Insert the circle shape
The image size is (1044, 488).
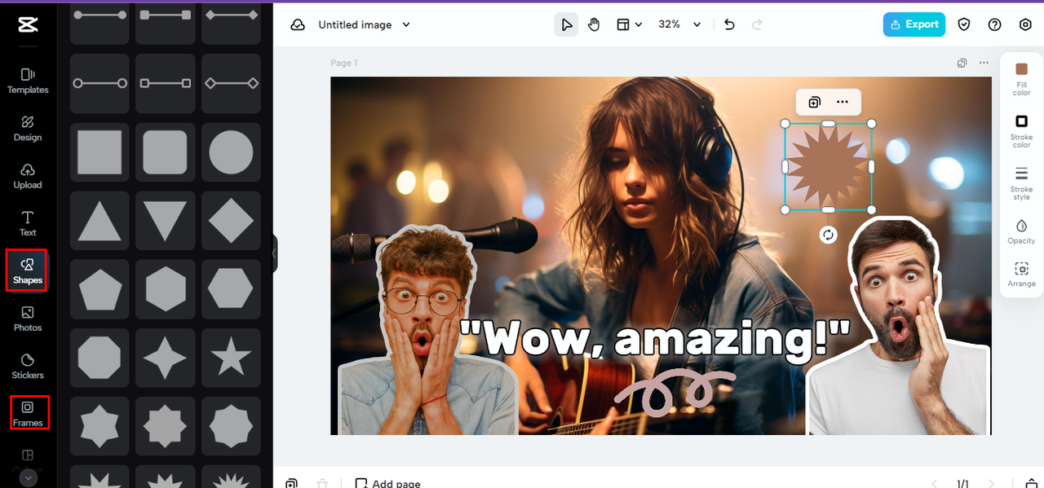[x=231, y=152]
